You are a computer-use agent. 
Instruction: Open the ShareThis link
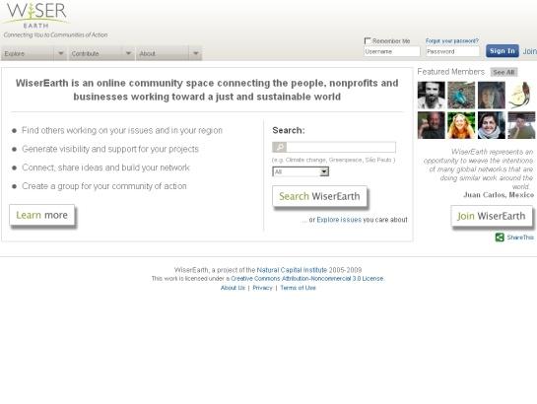(x=520, y=237)
